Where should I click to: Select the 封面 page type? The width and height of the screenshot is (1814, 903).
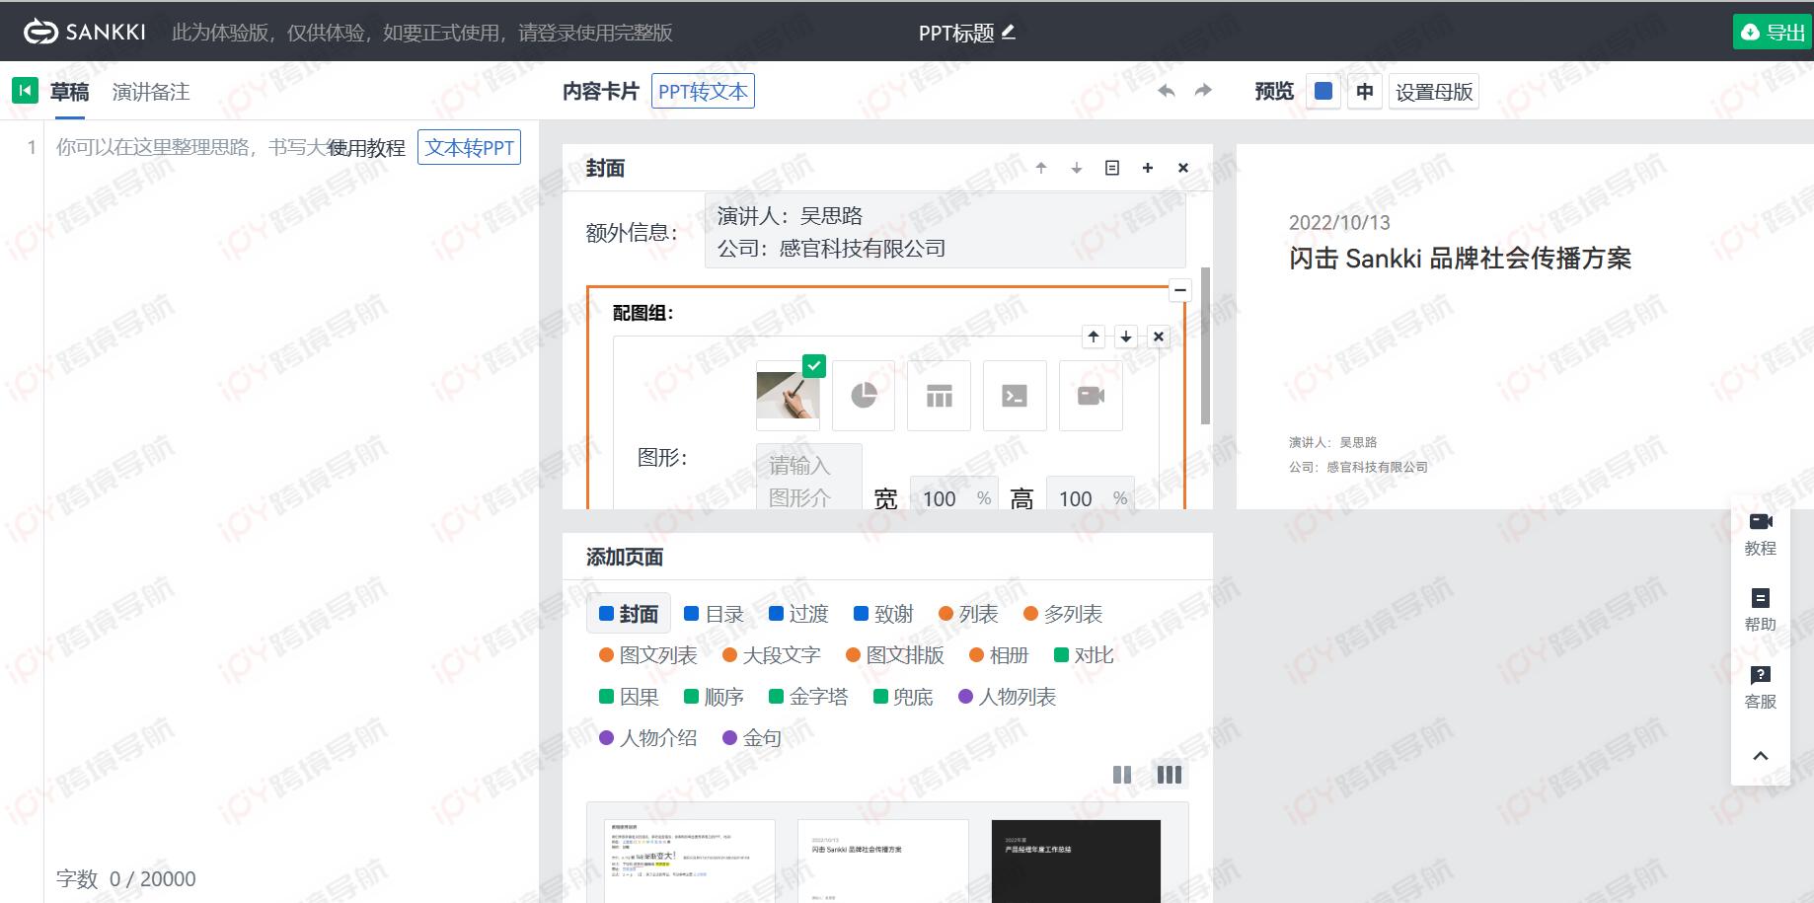629,614
